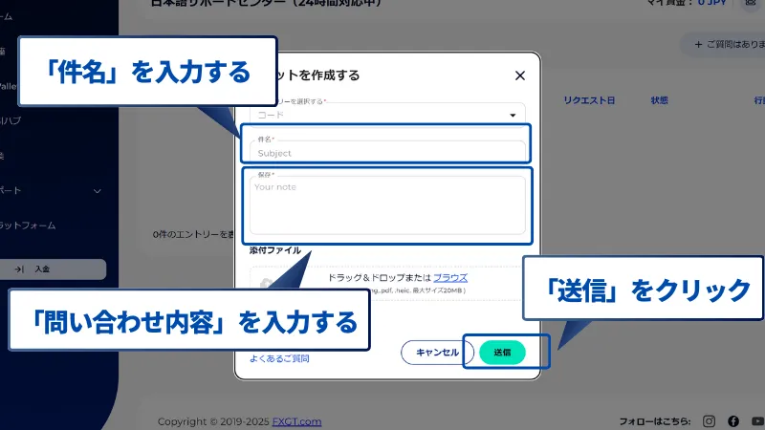Click the ブラウズ link to browse files
This screenshot has height=430, width=765.
coord(450,277)
